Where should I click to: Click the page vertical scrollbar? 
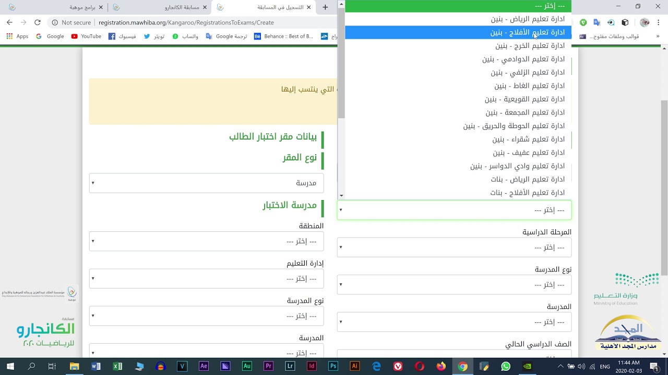tap(664, 187)
